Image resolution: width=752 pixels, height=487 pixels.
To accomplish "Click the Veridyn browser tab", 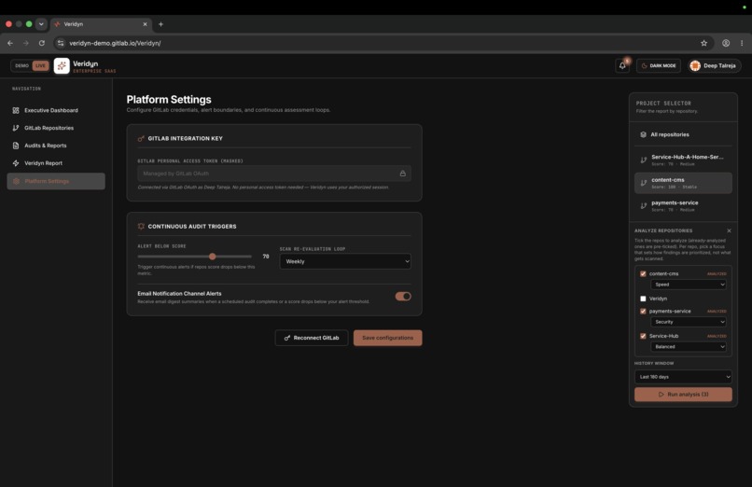I will [102, 24].
